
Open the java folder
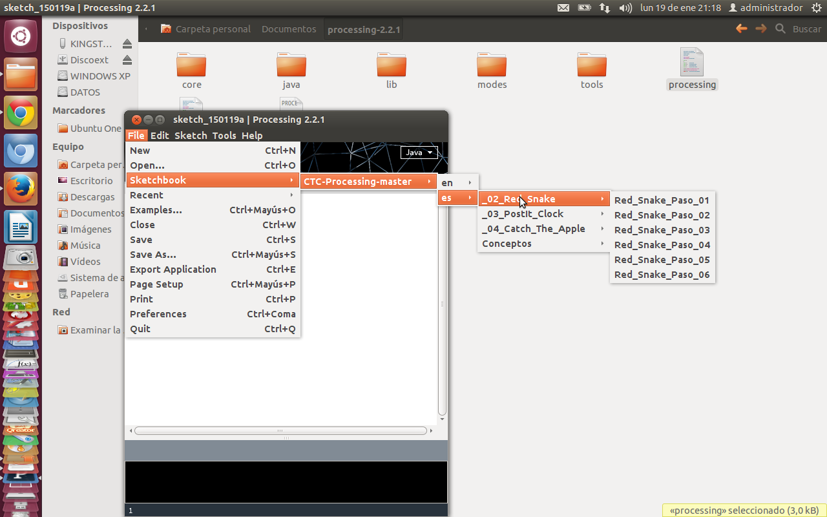coord(291,70)
